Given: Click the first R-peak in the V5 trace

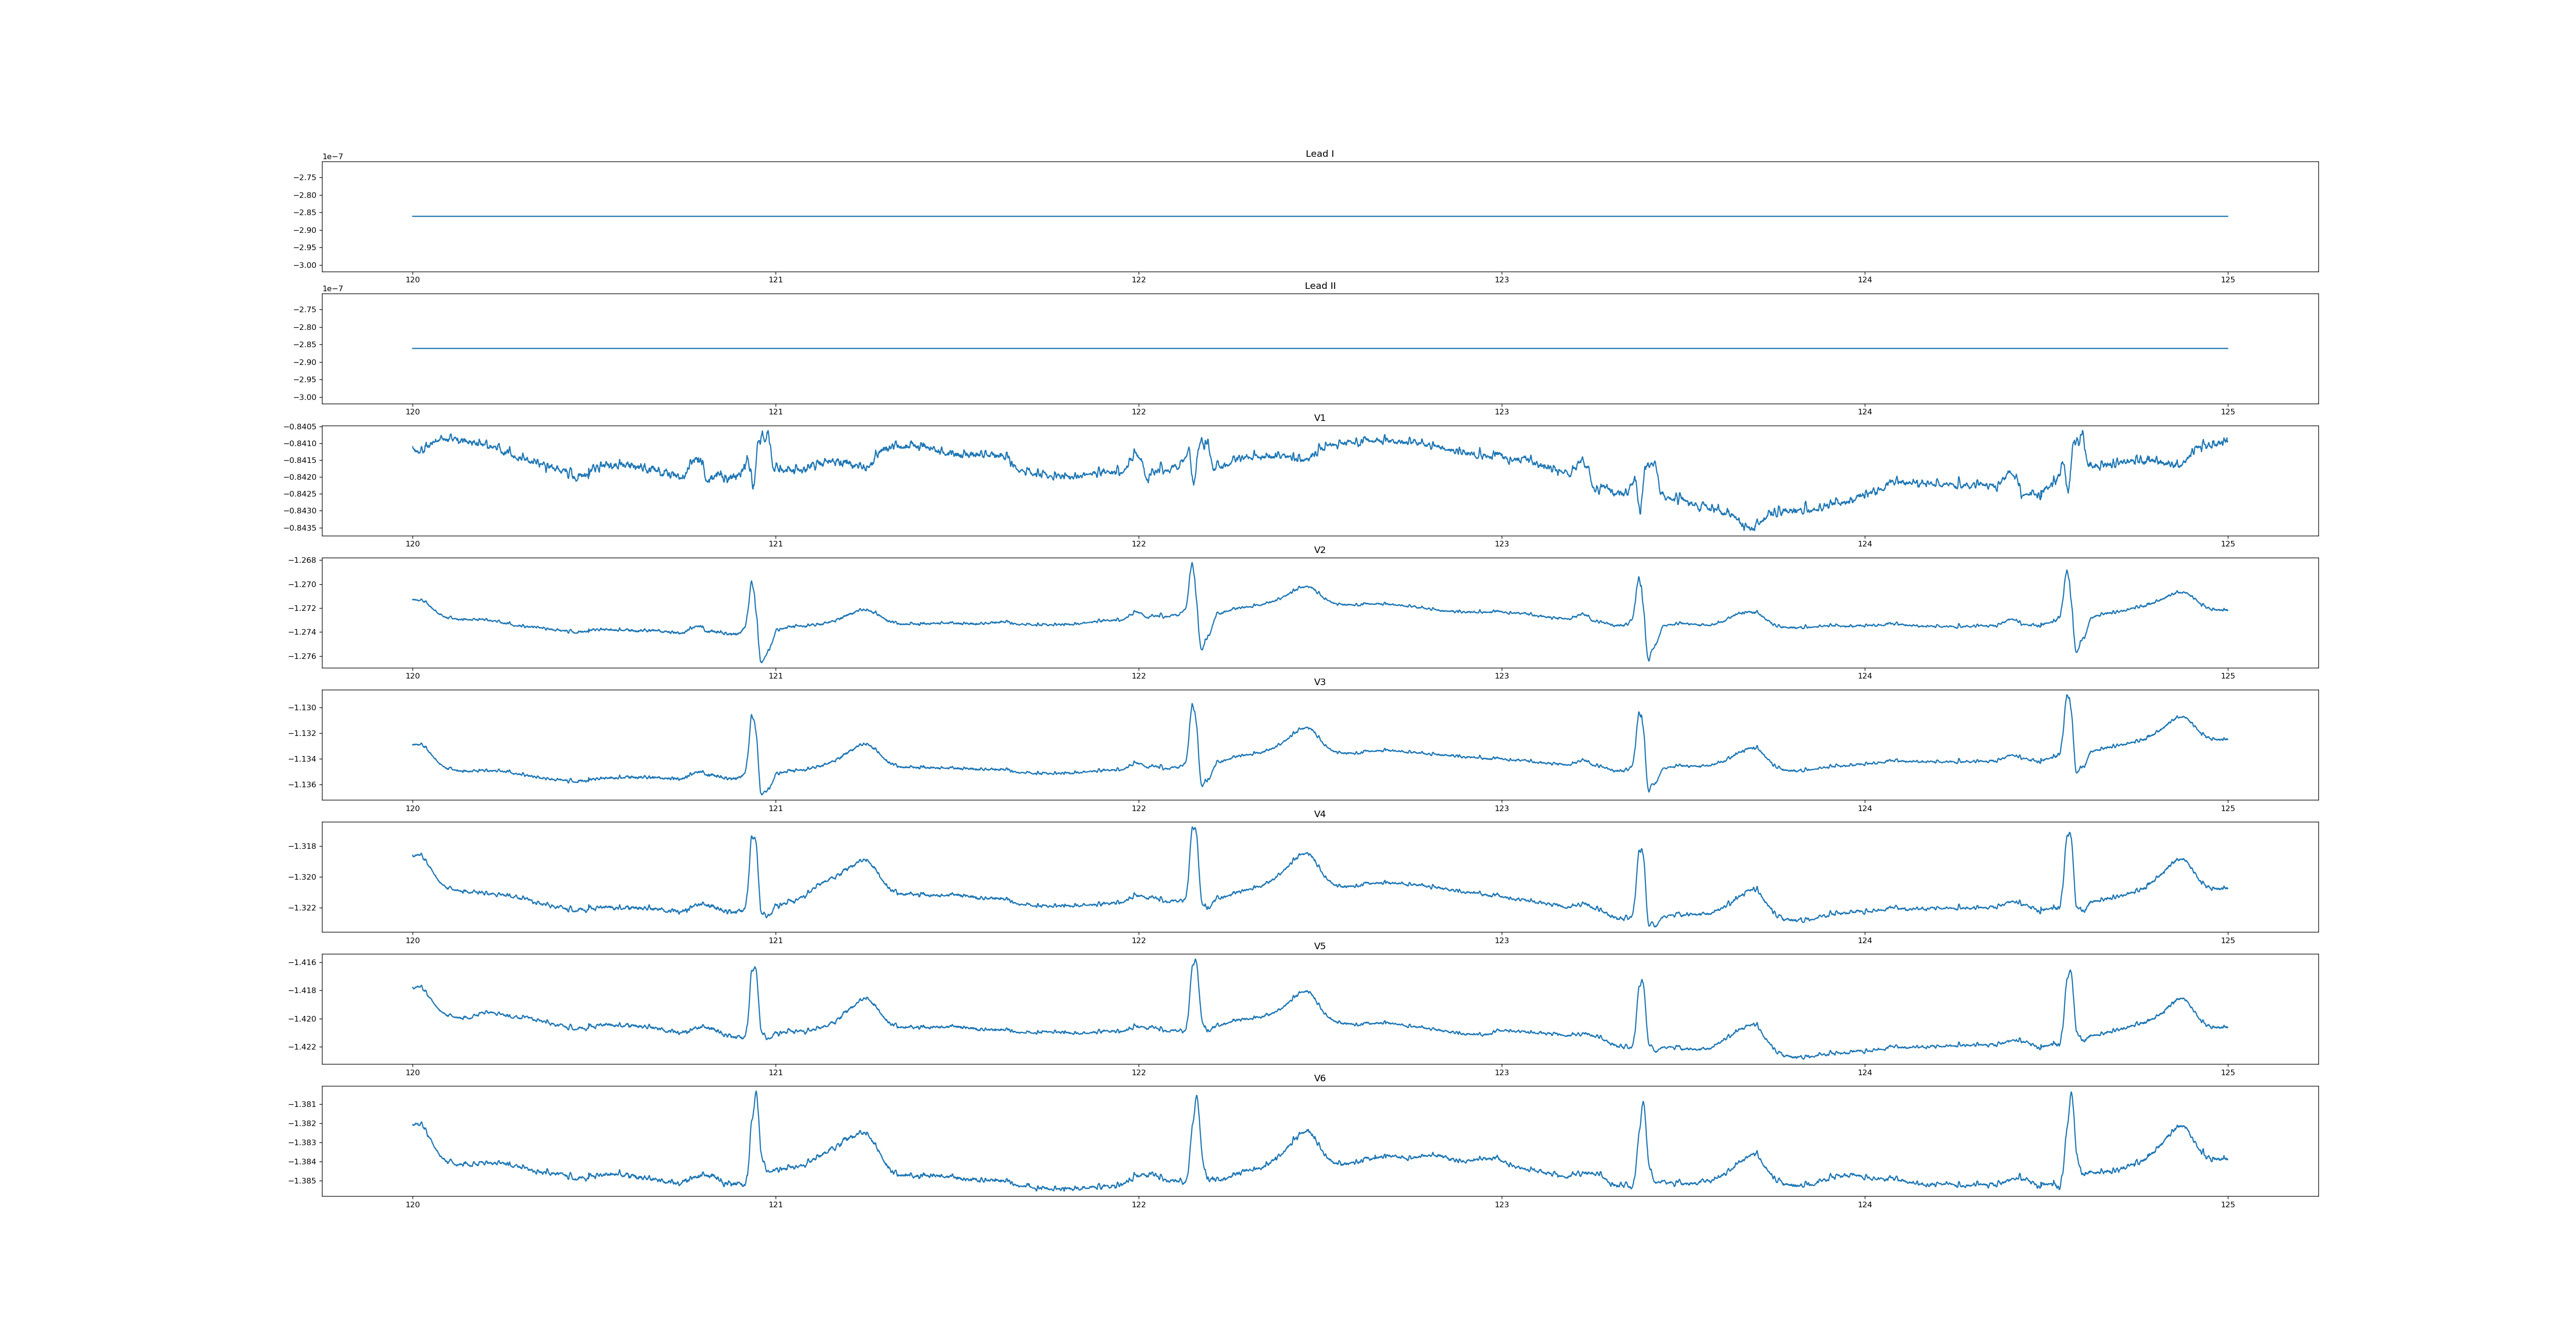Looking at the screenshot, I should point(754,968).
